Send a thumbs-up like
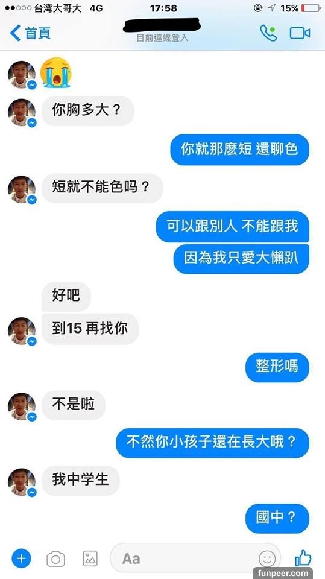This screenshot has width=325, height=579. click(x=303, y=558)
